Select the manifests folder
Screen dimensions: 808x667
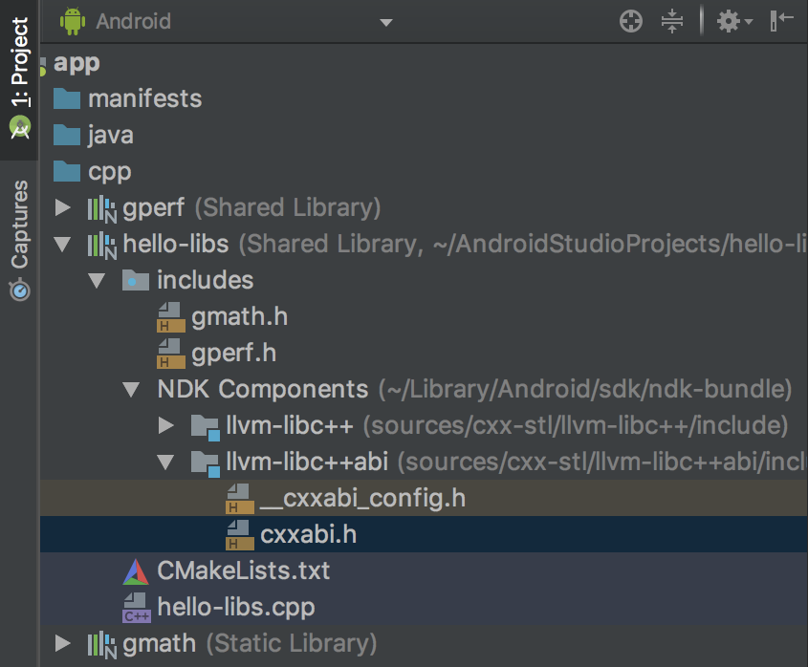click(144, 98)
